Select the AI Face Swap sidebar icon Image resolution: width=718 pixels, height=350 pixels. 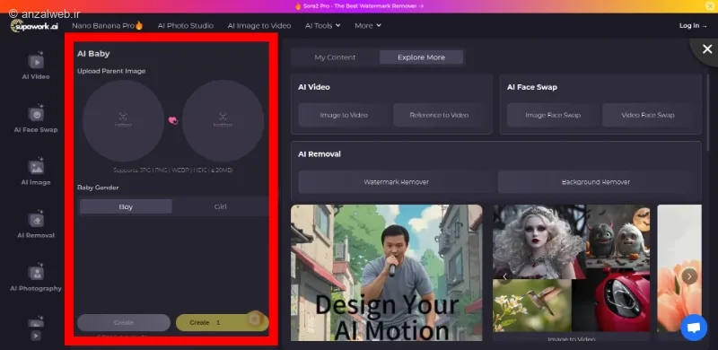(36, 119)
